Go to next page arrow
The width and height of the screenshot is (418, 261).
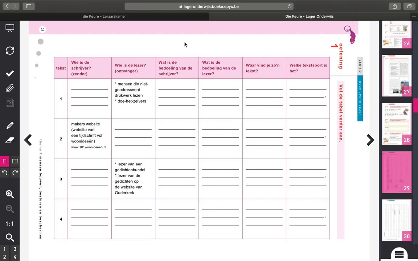pyautogui.click(x=370, y=140)
